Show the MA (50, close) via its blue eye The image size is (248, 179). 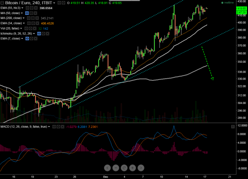pyautogui.click(x=27, y=13)
